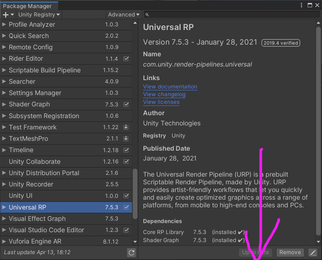Expand the Profile Analyzer entry
The image size is (322, 260).
coord(4,24)
